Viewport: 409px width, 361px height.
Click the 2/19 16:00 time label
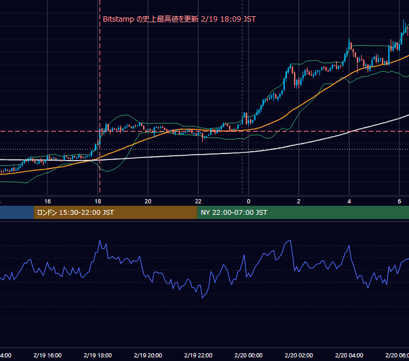click(x=48, y=355)
